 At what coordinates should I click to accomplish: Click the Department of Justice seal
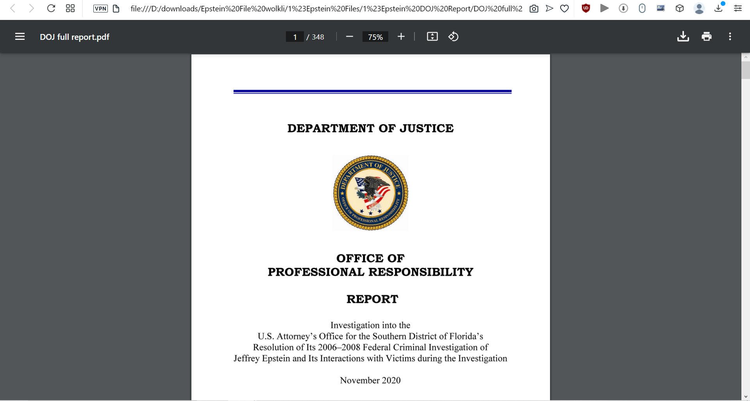point(371,193)
